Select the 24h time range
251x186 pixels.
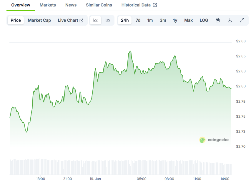[x=125, y=20]
